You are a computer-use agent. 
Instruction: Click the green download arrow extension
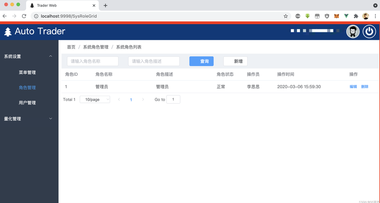(x=307, y=16)
